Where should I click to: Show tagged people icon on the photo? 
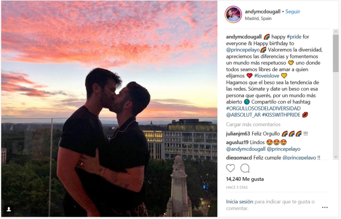[9, 209]
